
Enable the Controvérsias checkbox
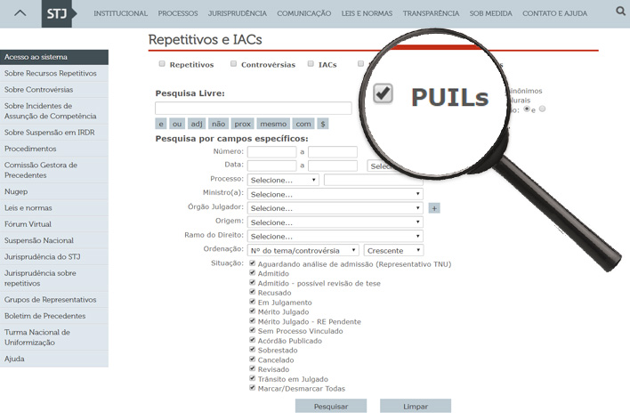pos(233,64)
